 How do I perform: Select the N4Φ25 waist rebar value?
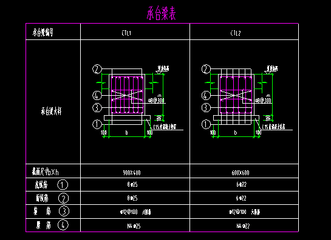click(134, 226)
